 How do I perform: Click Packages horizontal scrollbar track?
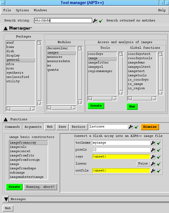[x=21, y=109]
